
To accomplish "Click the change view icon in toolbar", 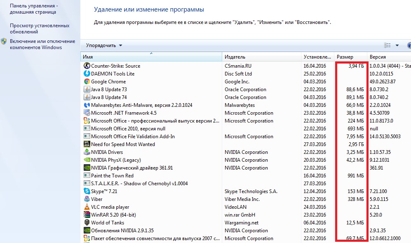I will coord(387,45).
